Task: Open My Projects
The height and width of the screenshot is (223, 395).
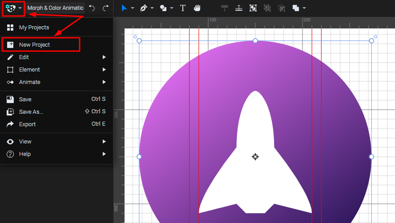Action: point(56,28)
